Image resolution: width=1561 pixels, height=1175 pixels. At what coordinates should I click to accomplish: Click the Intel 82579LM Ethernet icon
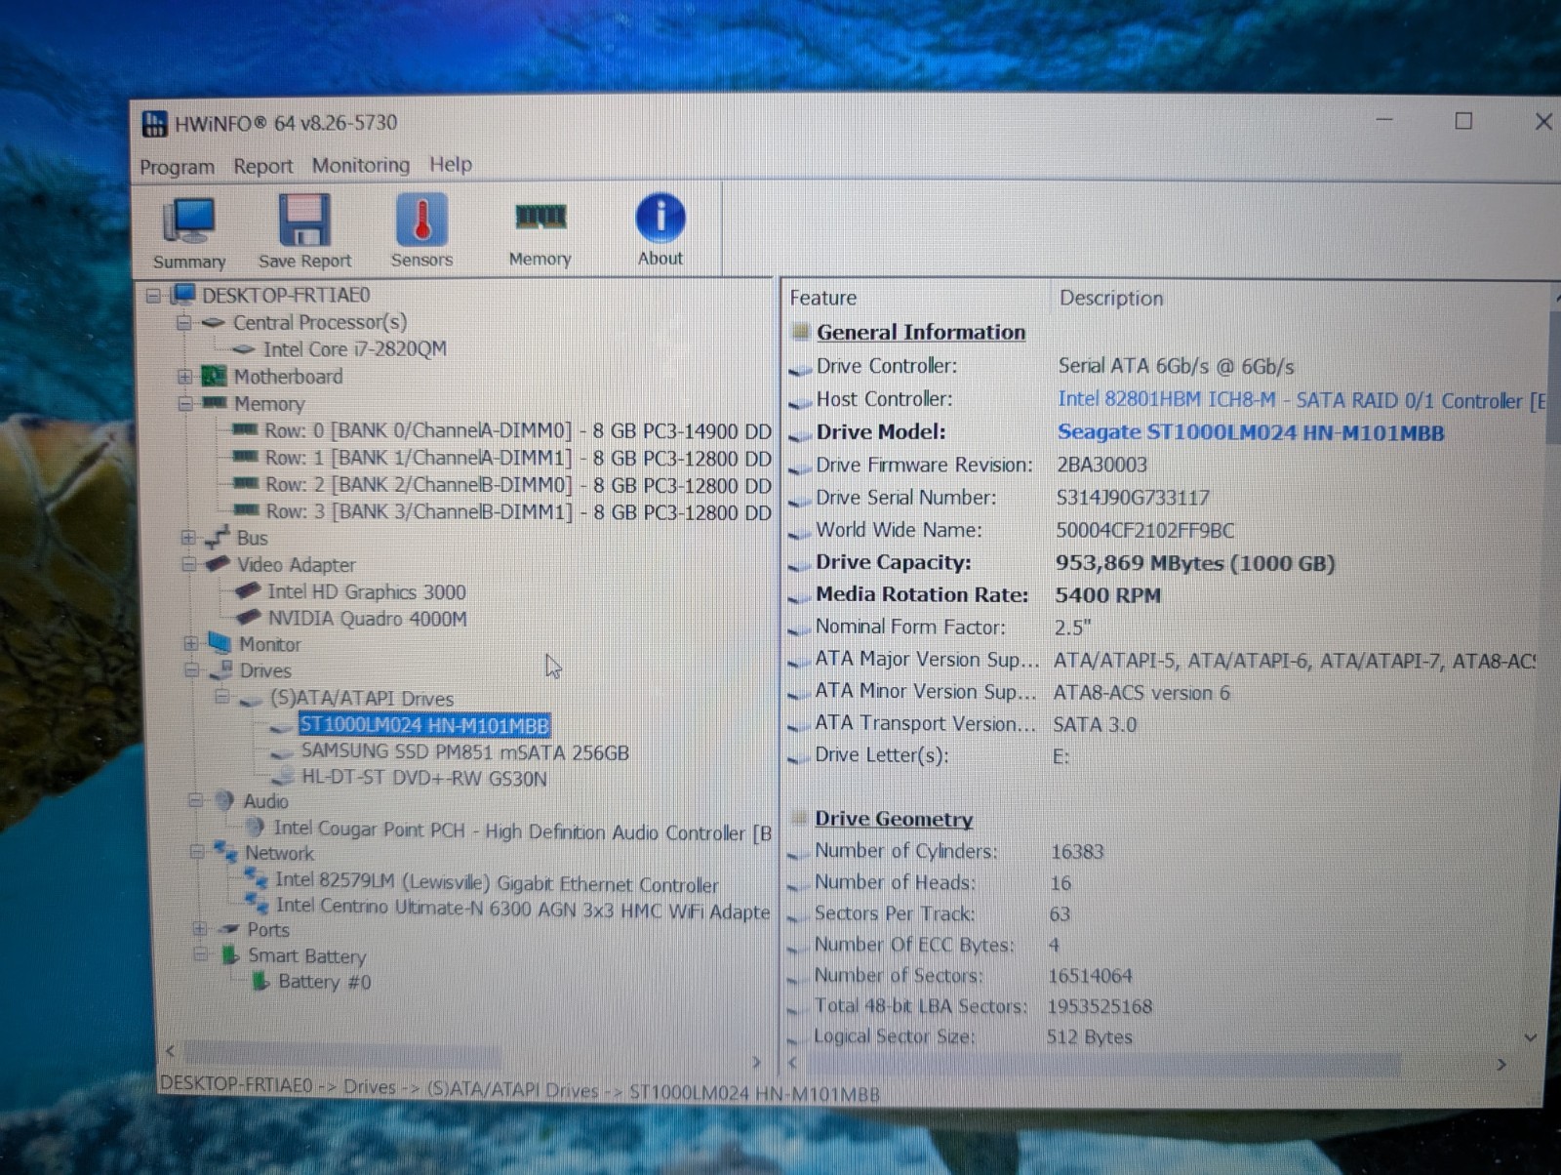[257, 878]
